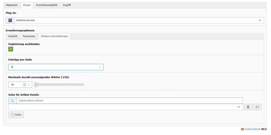The width and height of the screenshot is (271, 135).
Task: Clear the word count value with x icon
Action: coord(29,85)
